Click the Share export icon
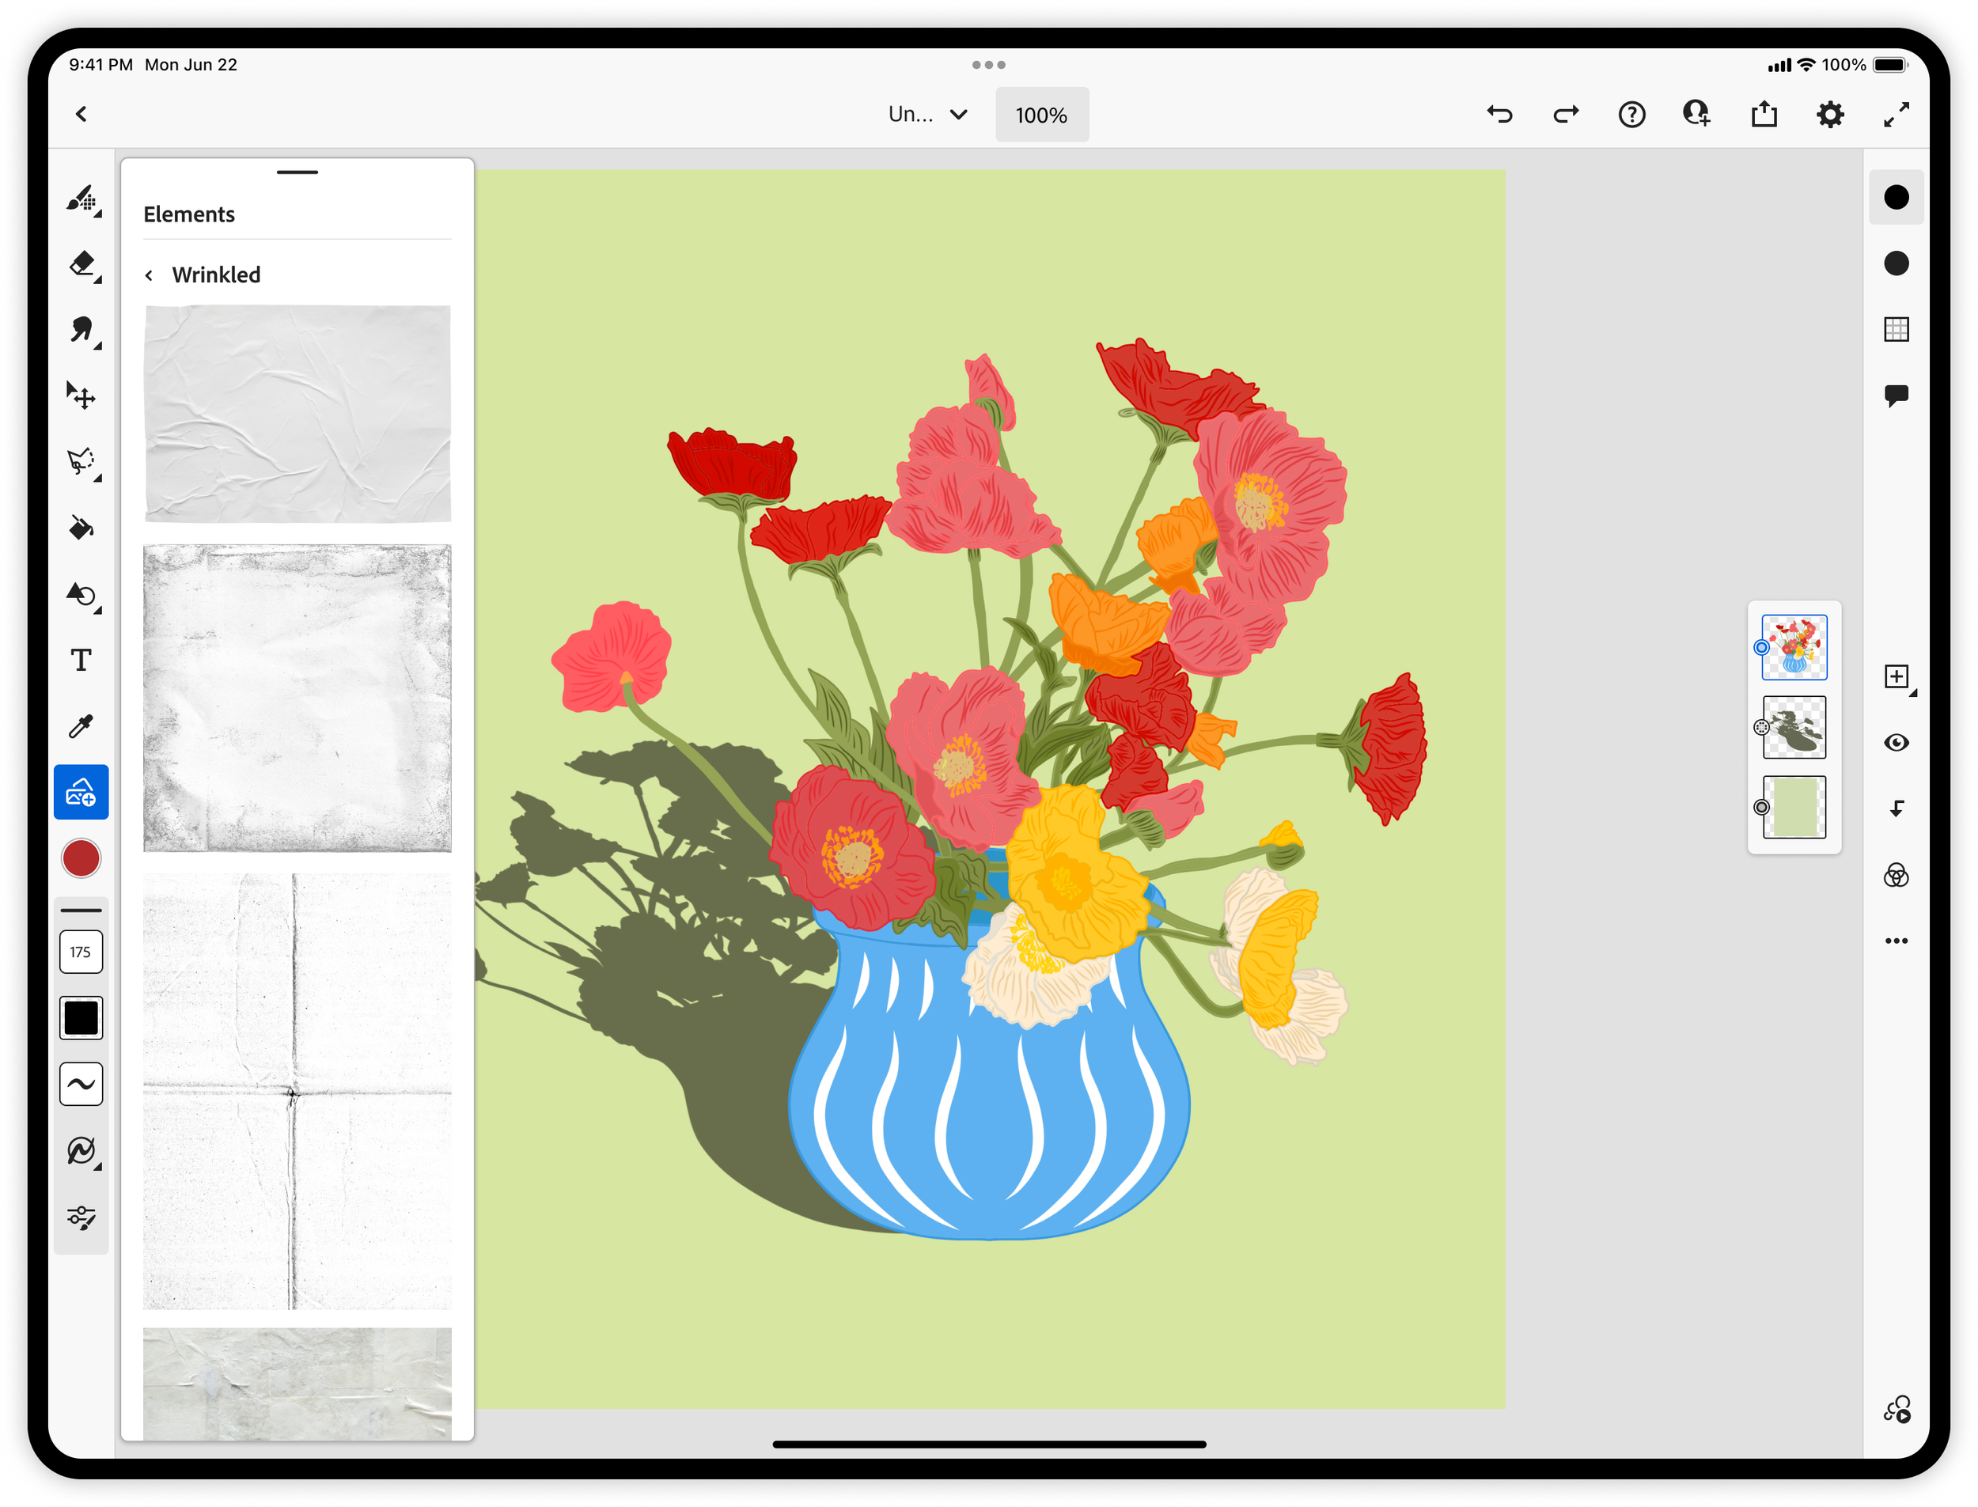This screenshot has width=1978, height=1507. pyautogui.click(x=1764, y=115)
